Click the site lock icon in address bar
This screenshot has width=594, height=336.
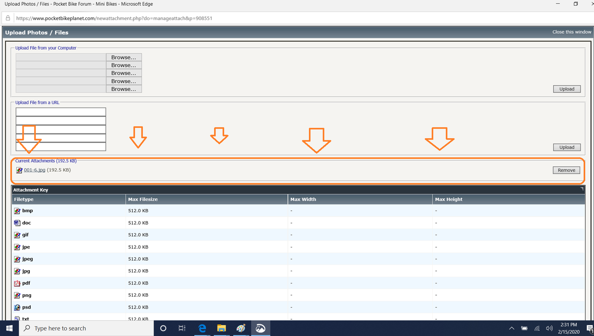[x=8, y=18]
